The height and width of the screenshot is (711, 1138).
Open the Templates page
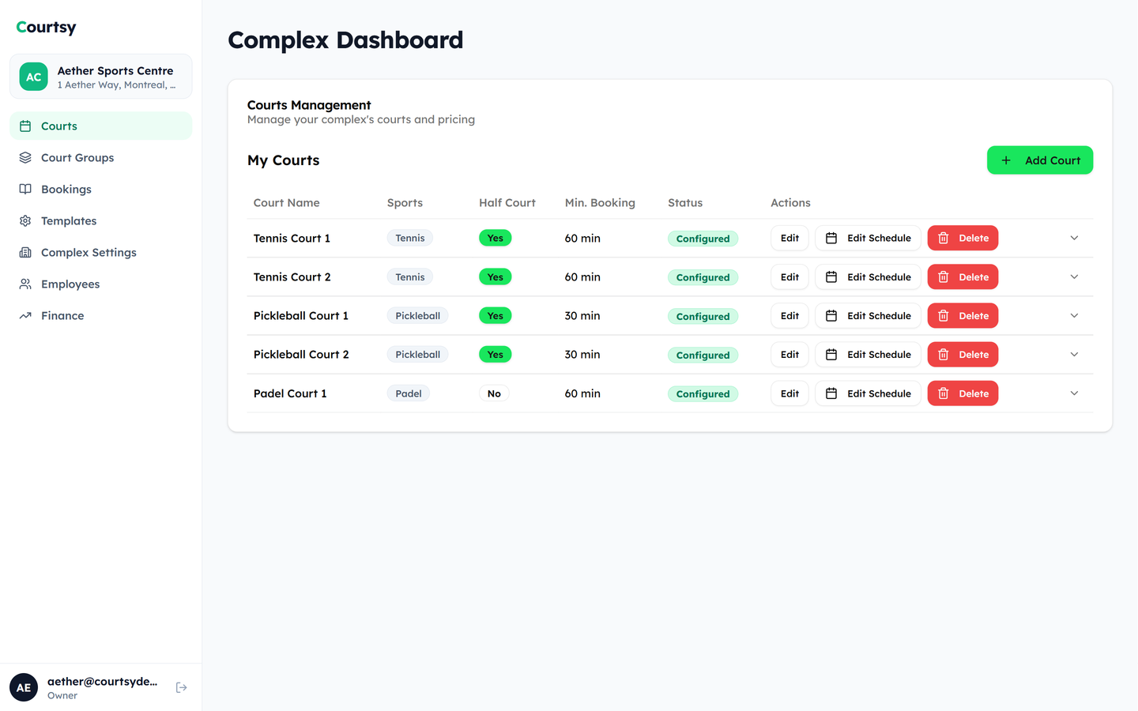click(x=100, y=221)
